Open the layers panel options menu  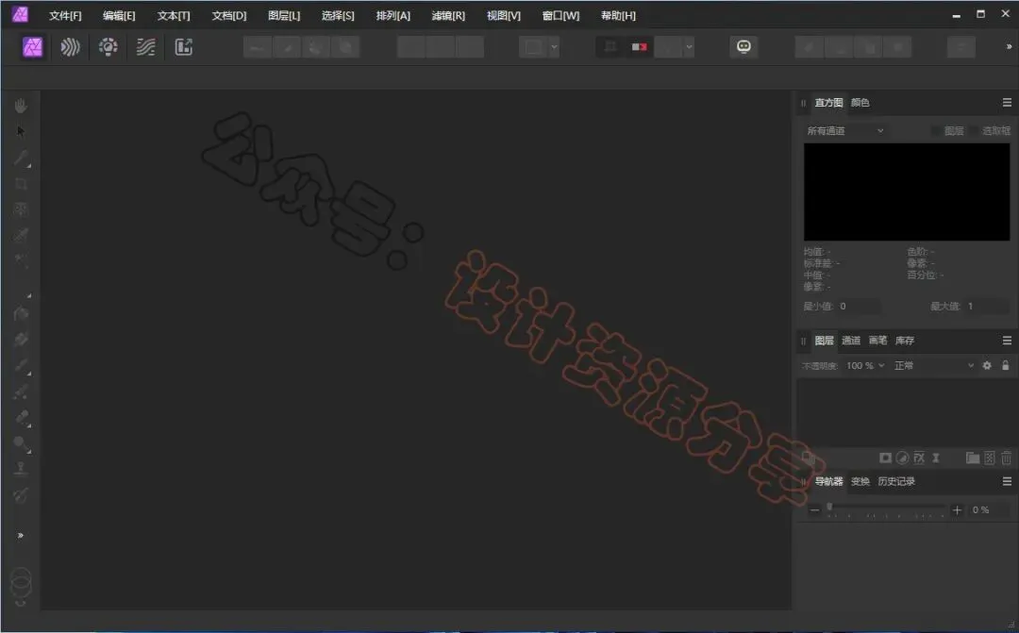pyautogui.click(x=1007, y=341)
